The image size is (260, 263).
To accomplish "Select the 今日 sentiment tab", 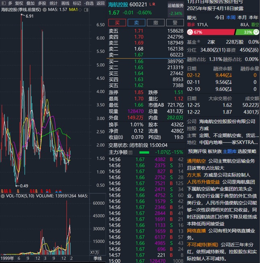I will pos(219,17).
